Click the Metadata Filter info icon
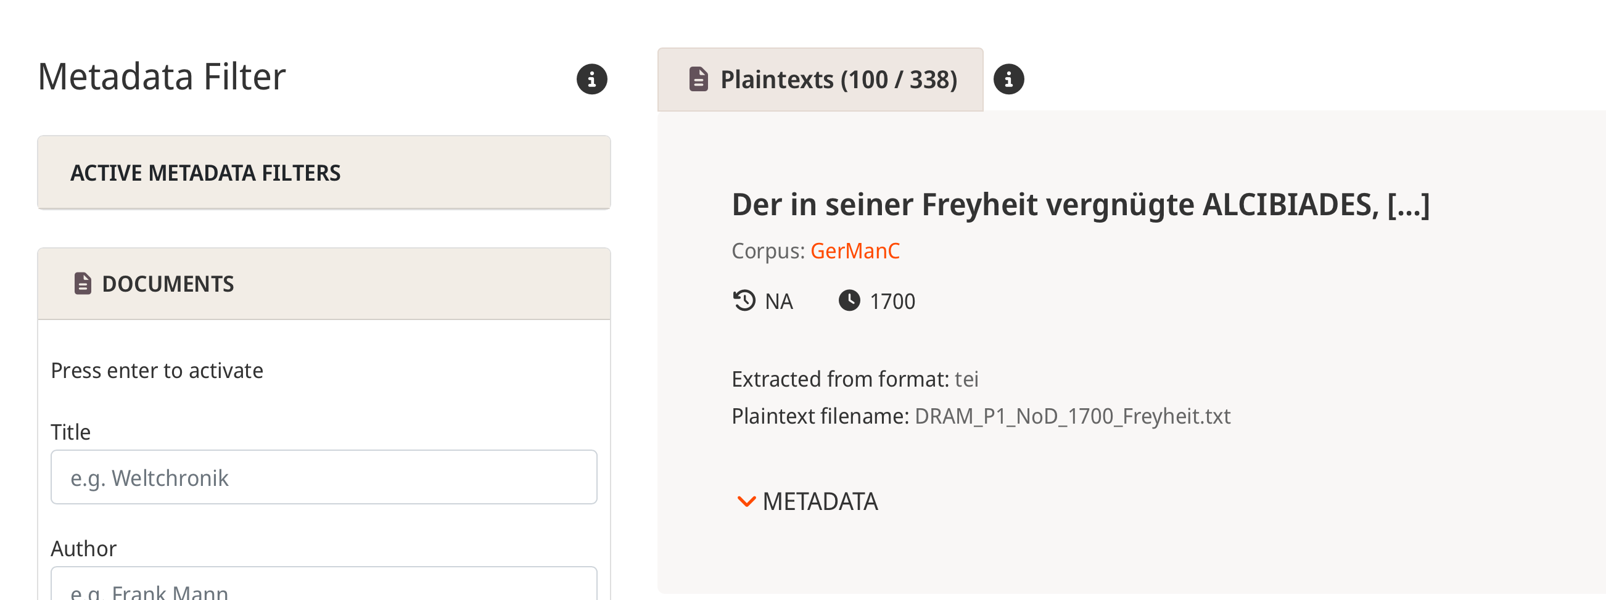 pos(591,79)
